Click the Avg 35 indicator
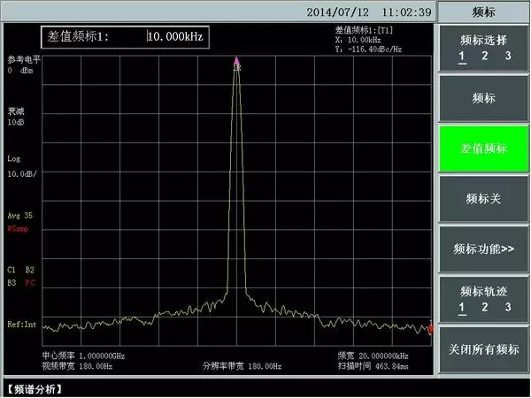This screenshot has width=531, height=398. coord(20,216)
